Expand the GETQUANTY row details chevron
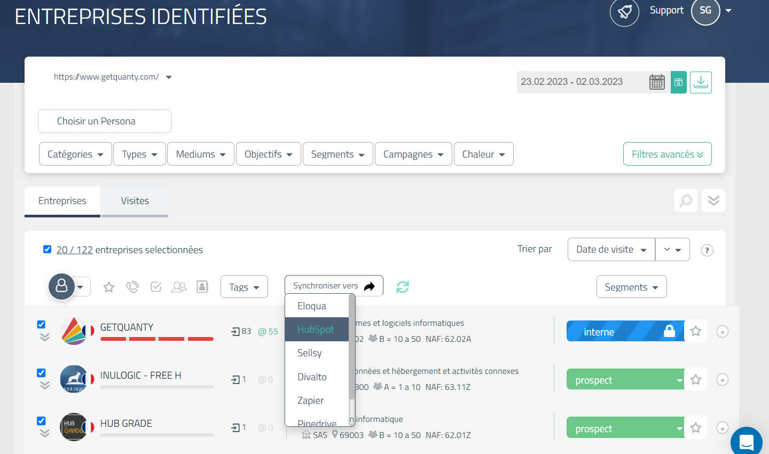 coord(44,337)
